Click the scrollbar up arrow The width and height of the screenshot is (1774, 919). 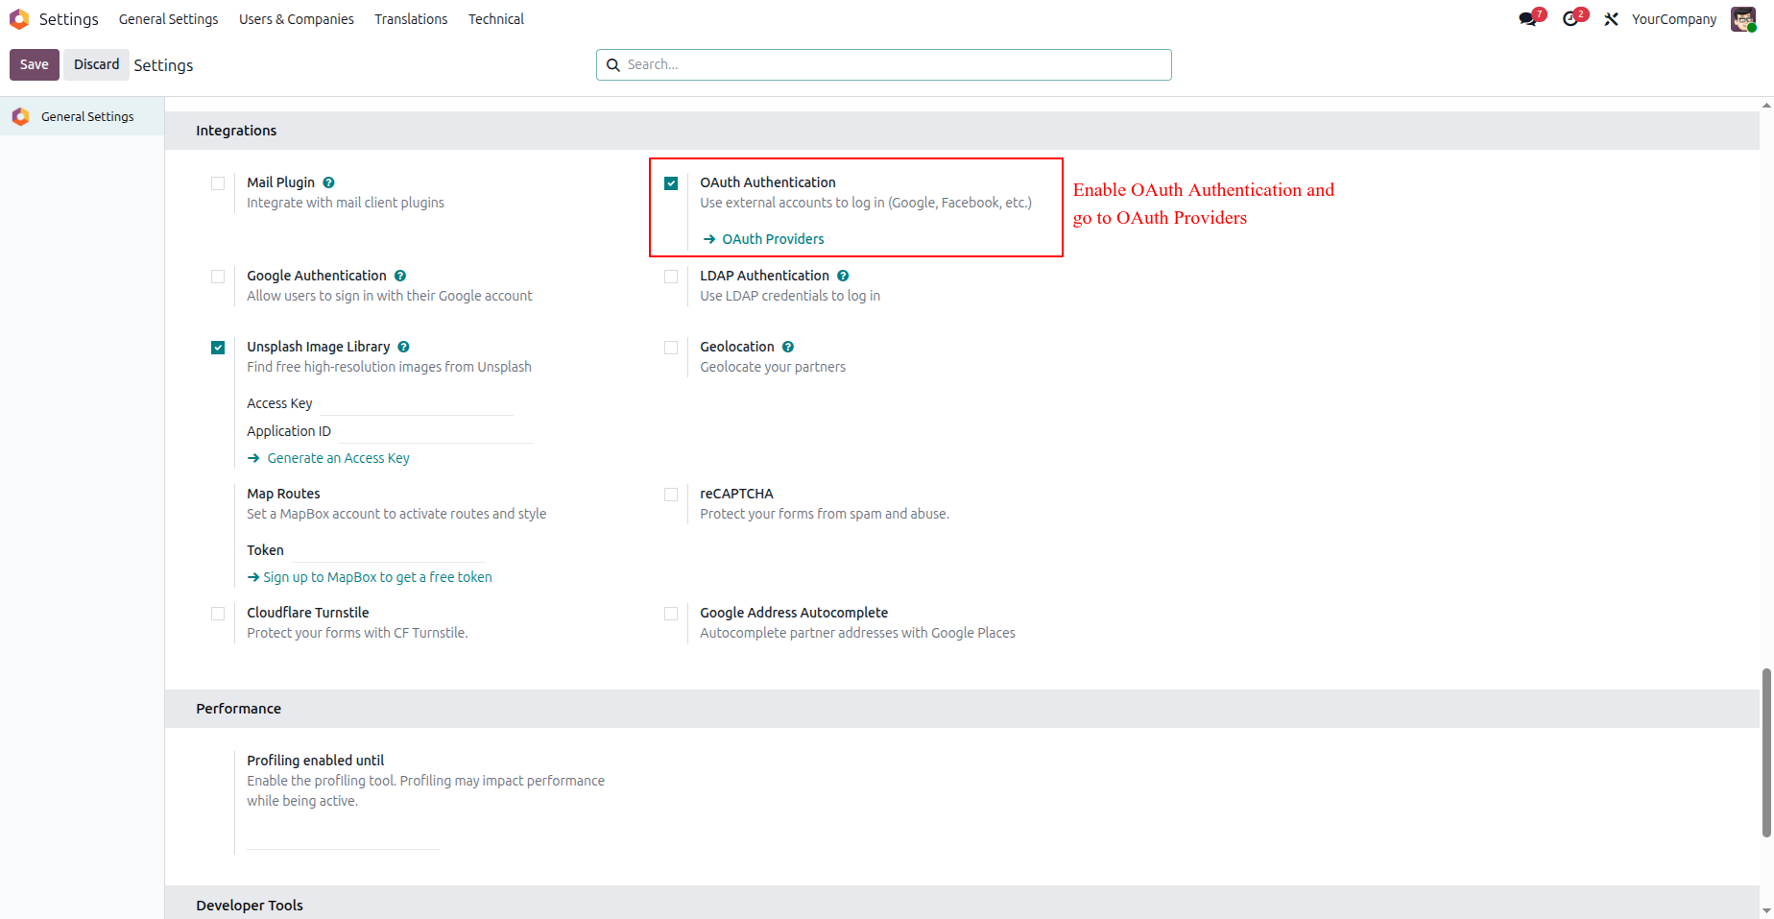click(1766, 105)
